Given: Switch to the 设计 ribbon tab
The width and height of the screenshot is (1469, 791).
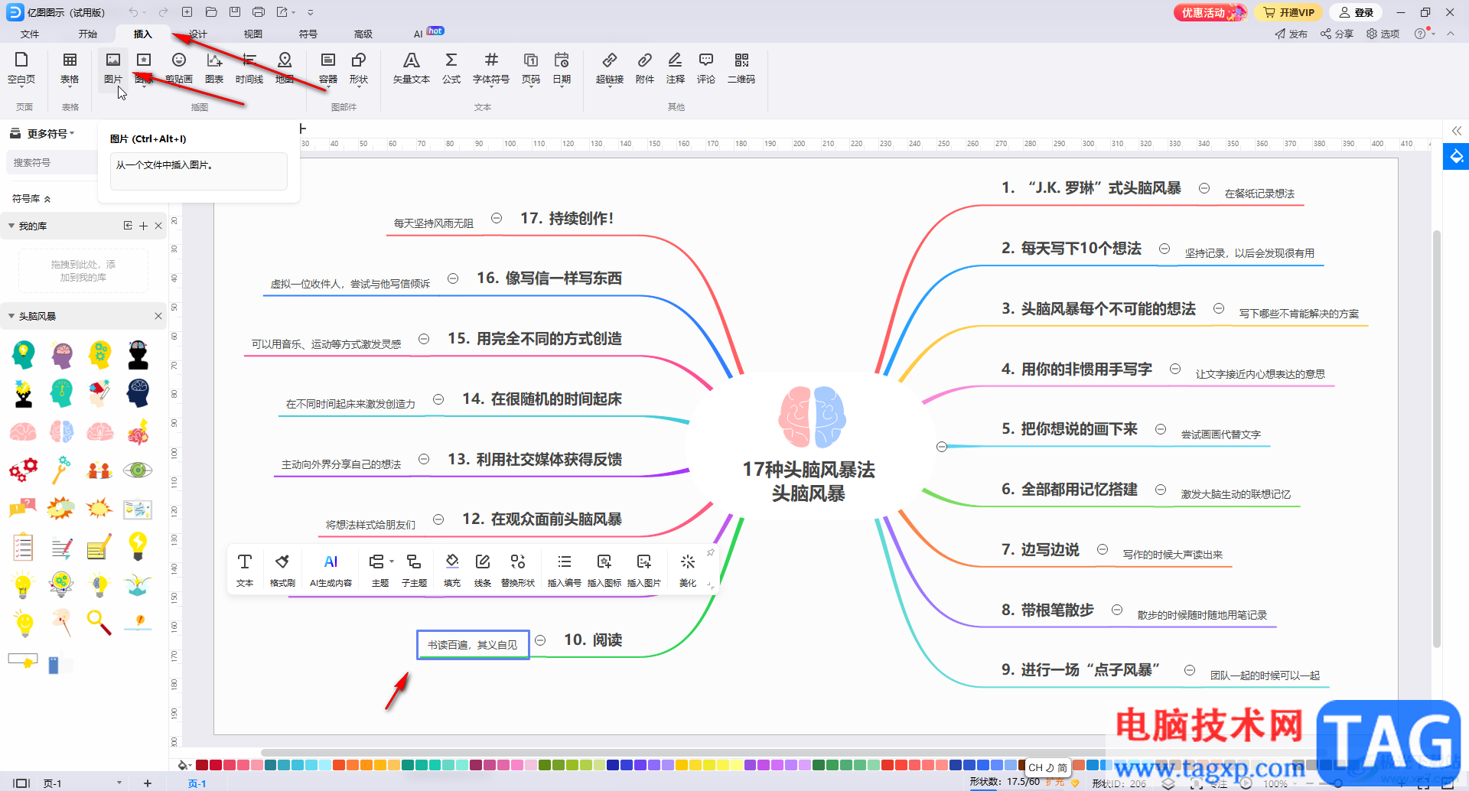Looking at the screenshot, I should click(x=198, y=34).
